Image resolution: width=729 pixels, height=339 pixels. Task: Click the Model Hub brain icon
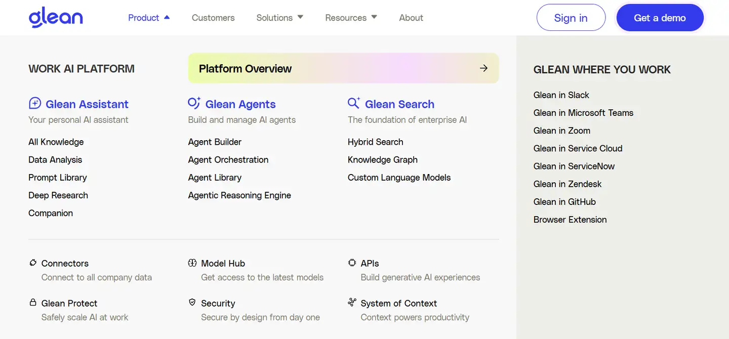point(192,263)
